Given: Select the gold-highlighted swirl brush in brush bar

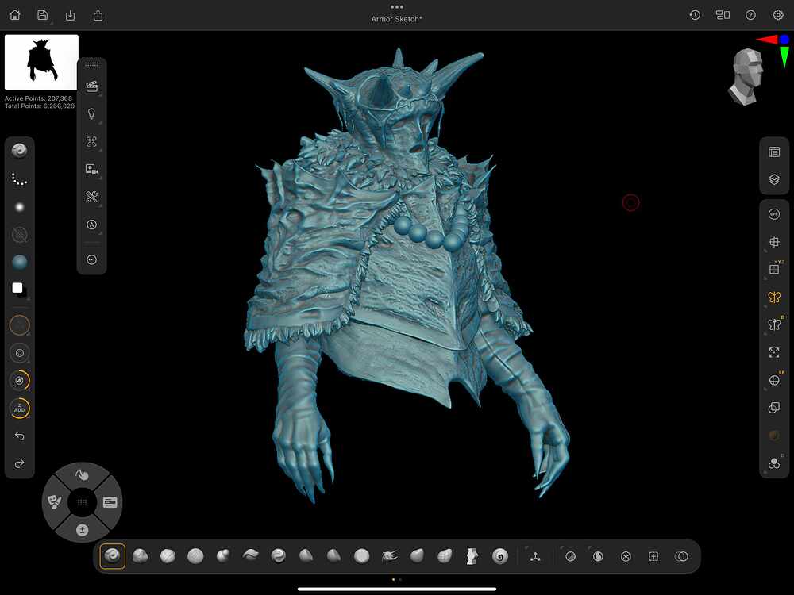Looking at the screenshot, I should pyautogui.click(x=113, y=557).
